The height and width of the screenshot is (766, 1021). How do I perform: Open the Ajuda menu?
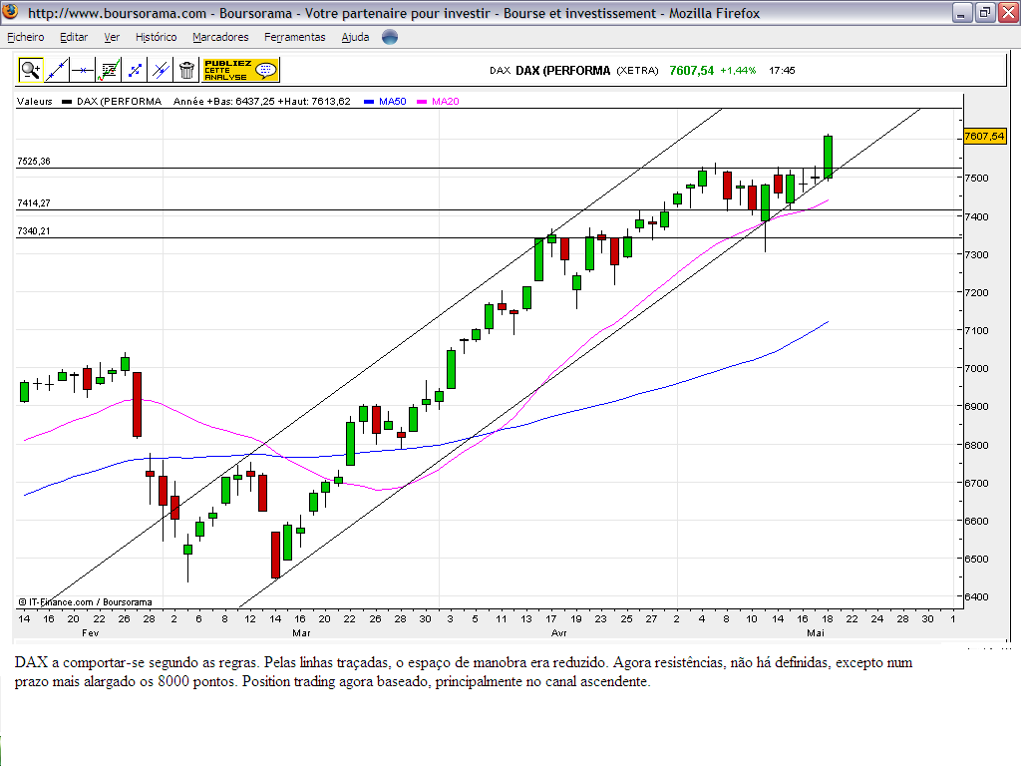[356, 37]
